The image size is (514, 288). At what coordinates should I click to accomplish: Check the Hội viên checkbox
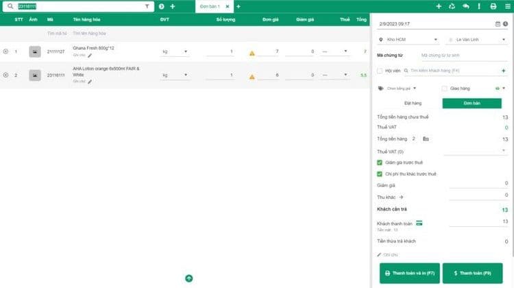tap(380, 70)
